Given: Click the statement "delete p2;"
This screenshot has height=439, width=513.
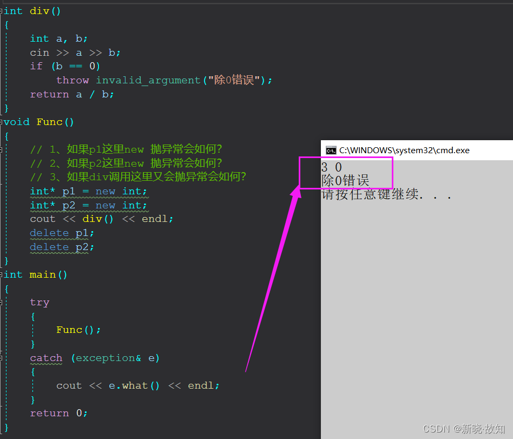Looking at the screenshot, I should click(x=62, y=247).
